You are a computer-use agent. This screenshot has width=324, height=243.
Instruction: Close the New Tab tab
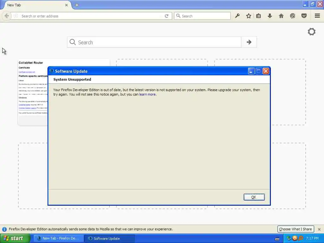pyautogui.click(x=66, y=5)
